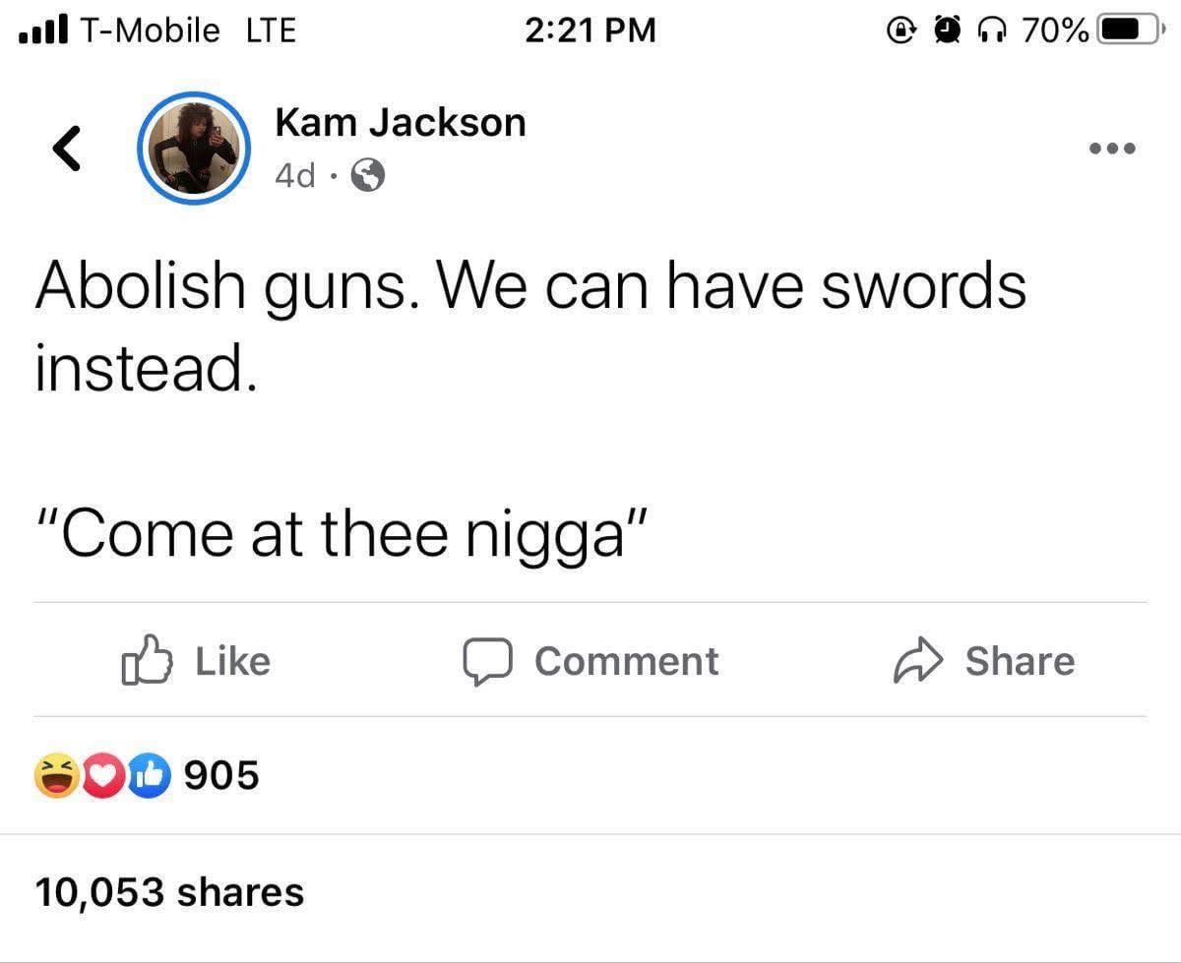
Task: Open Kam Jackson's profile picture
Action: 194,147
